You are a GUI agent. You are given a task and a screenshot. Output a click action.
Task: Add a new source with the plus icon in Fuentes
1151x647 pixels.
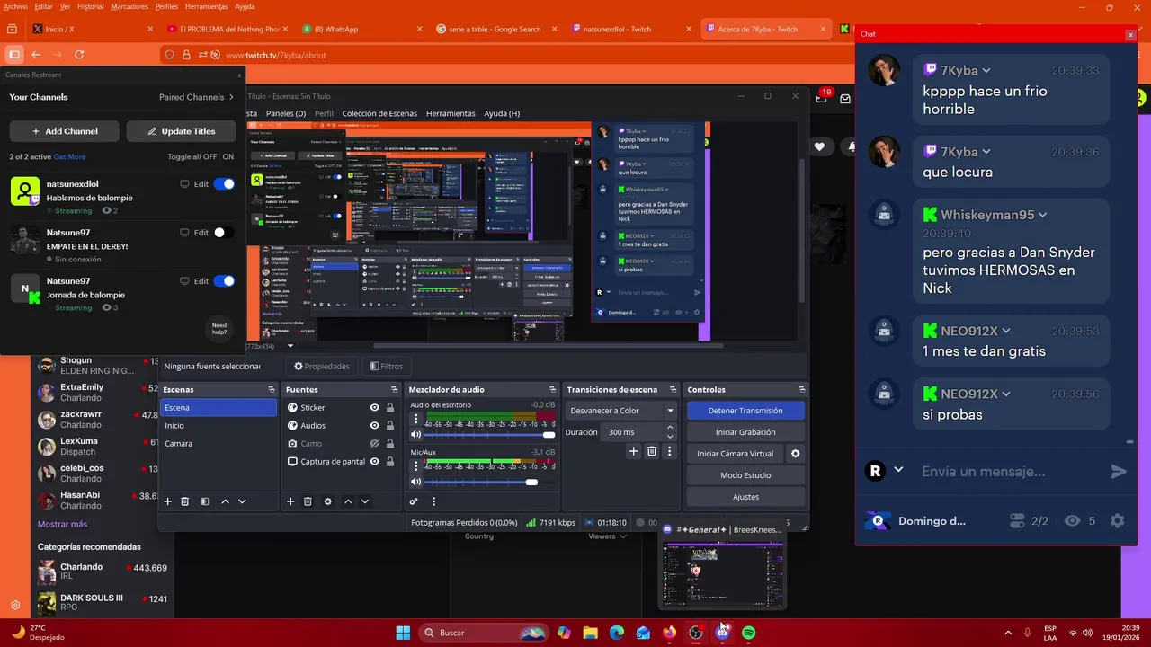tap(290, 501)
